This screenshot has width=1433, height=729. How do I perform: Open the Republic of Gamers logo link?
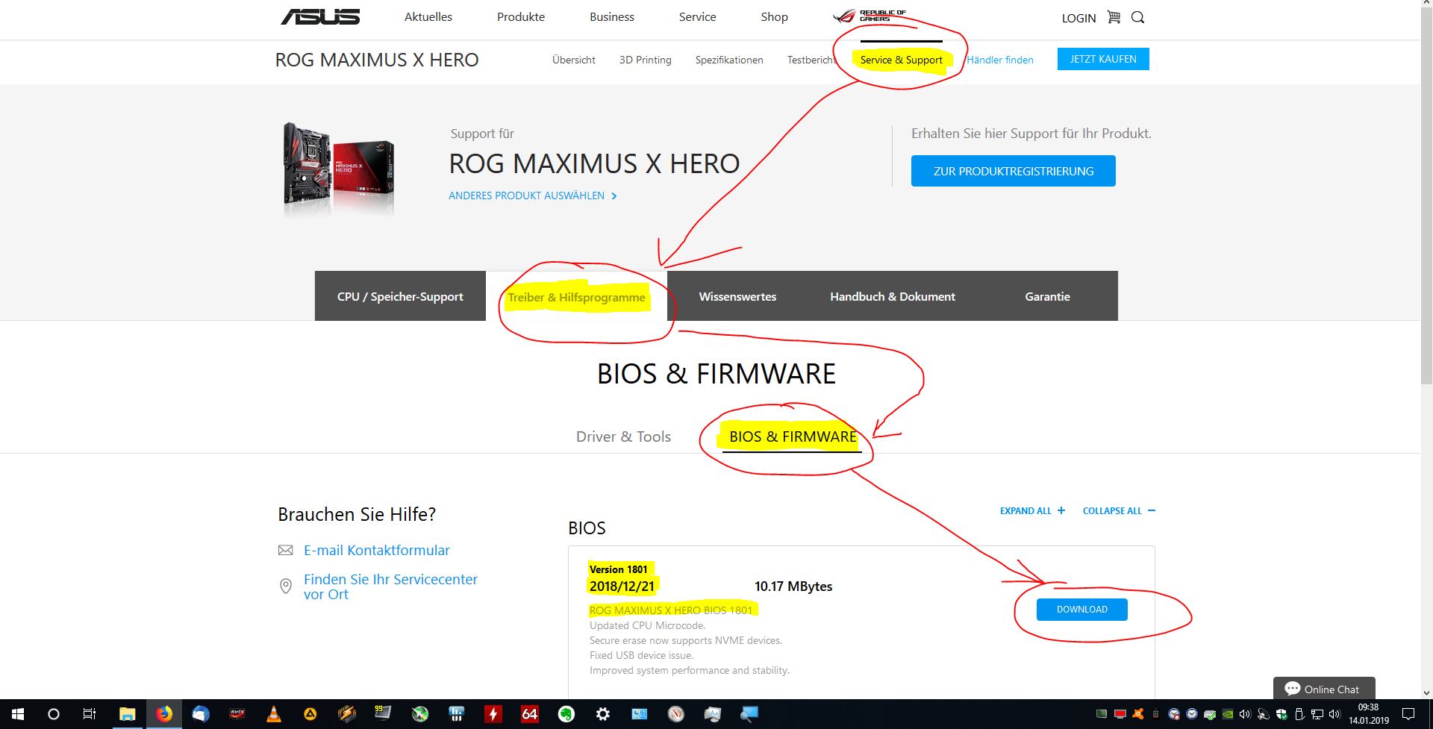click(x=870, y=16)
